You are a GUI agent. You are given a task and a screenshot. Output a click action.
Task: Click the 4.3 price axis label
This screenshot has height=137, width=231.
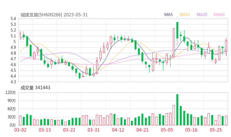(x=13, y=82)
